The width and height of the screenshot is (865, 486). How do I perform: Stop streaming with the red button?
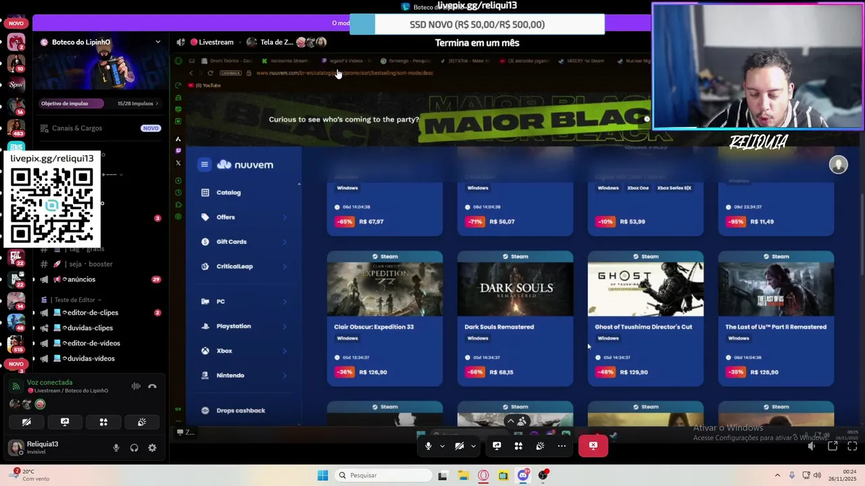click(593, 446)
